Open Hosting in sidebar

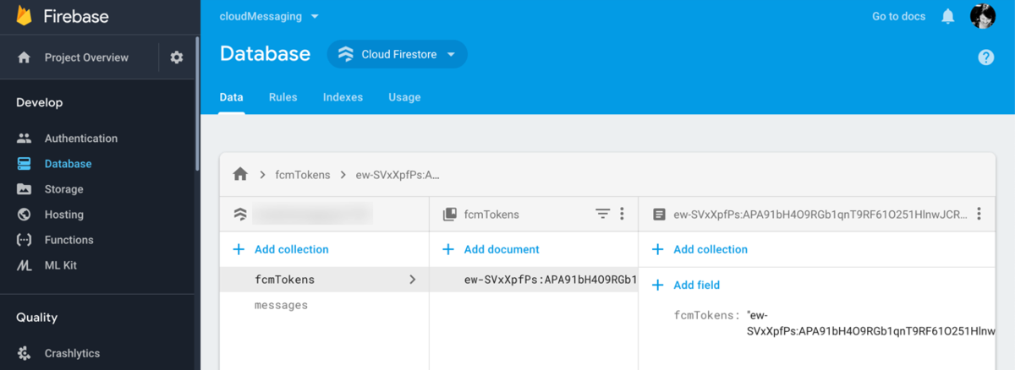(64, 214)
